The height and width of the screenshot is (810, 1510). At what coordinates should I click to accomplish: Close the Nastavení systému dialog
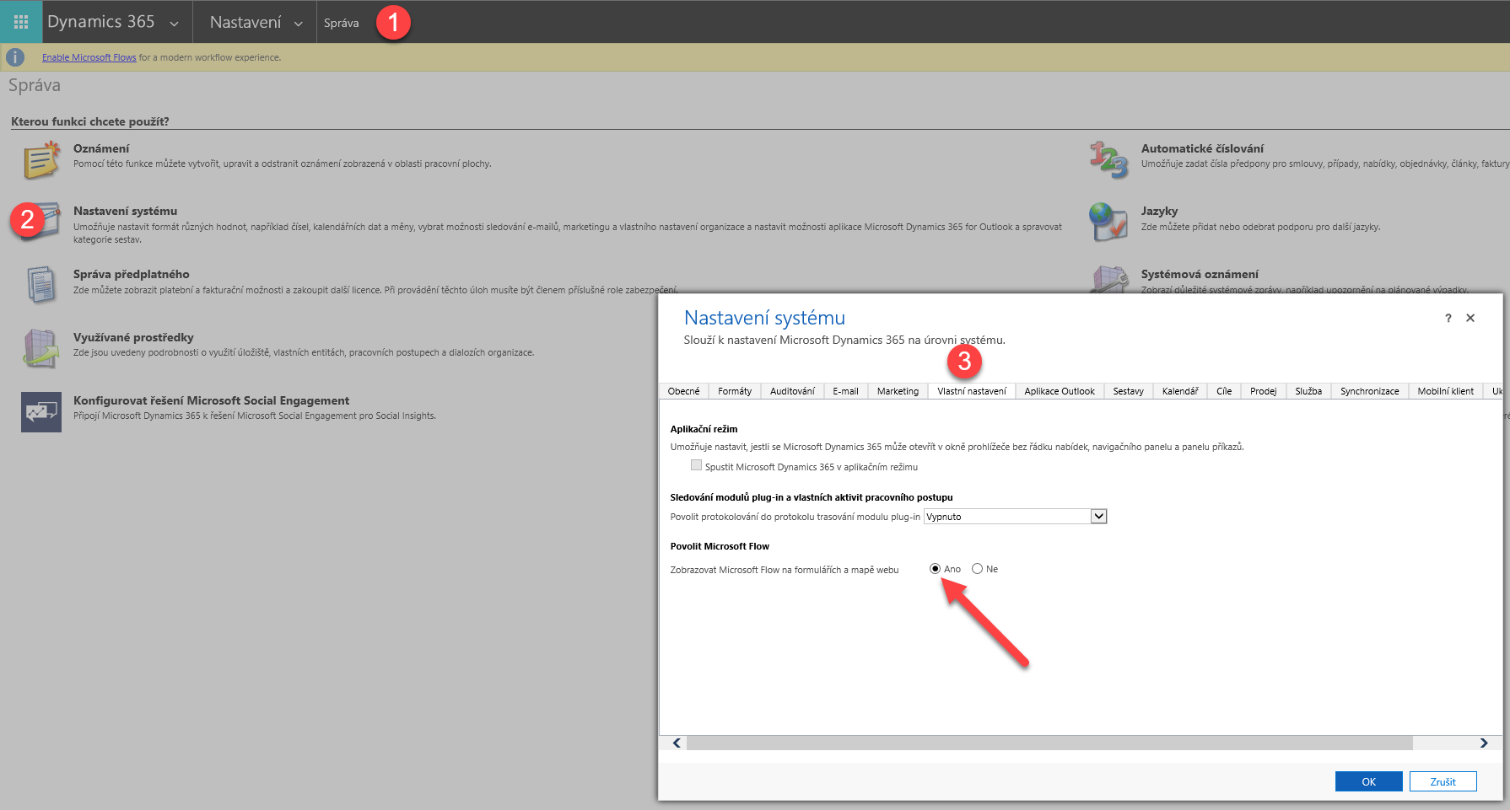[1470, 318]
